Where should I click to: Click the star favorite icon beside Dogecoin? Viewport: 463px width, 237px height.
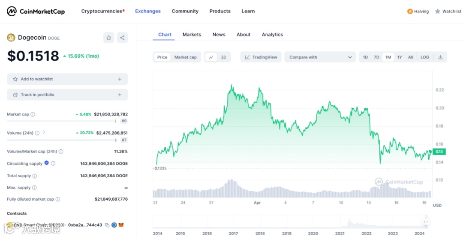point(109,38)
